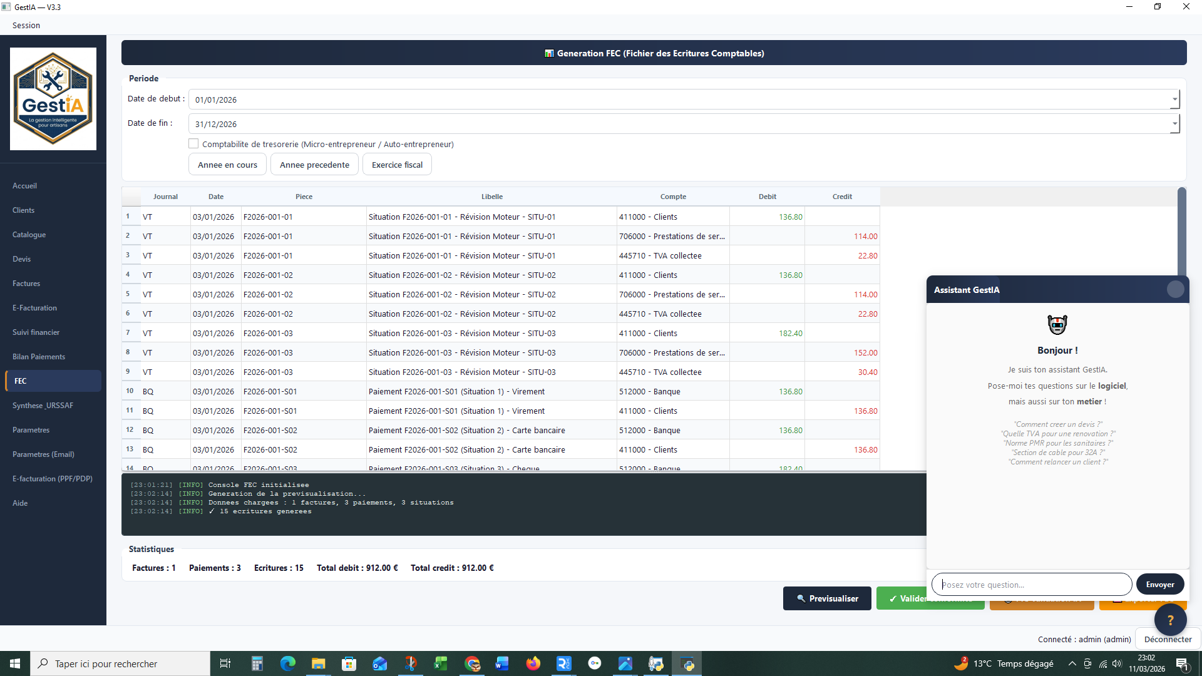Image resolution: width=1202 pixels, height=676 pixels.
Task: Enable Comptabilite de tresorerie checkbox
Action: pyautogui.click(x=193, y=144)
